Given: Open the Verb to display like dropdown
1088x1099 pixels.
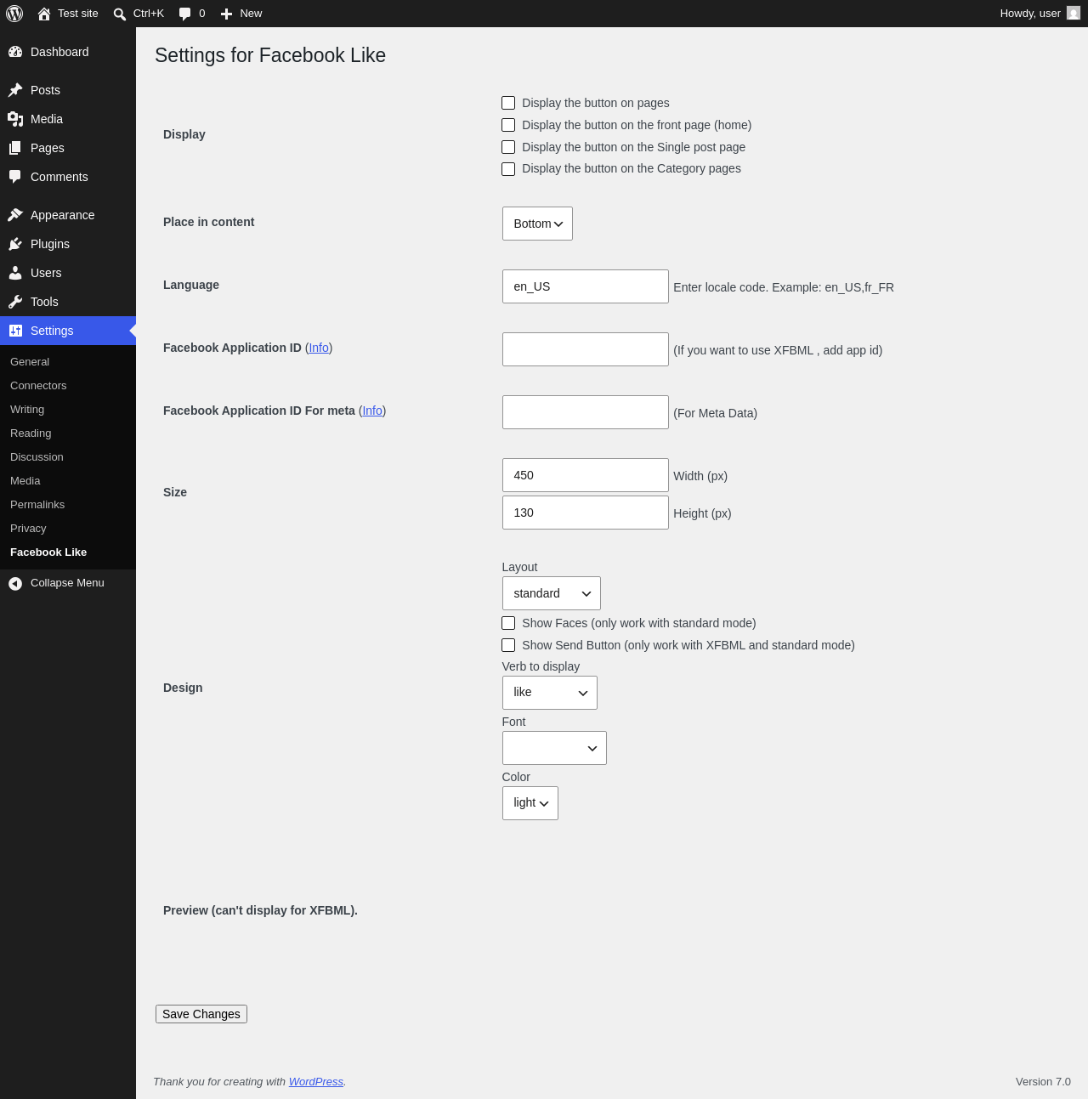Looking at the screenshot, I should (x=550, y=693).
